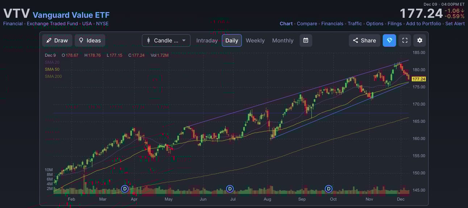Click the yellow 177.24 price tag
Viewport: 468px width, 208px height.
[419, 79]
